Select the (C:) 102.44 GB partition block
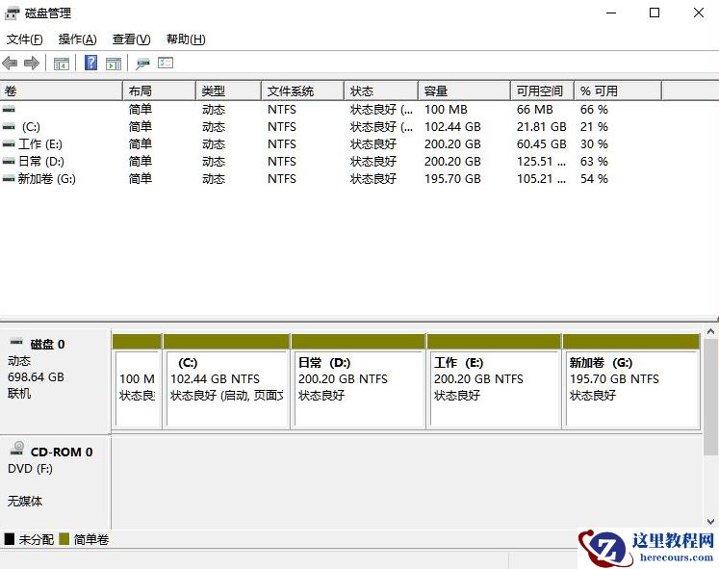The image size is (719, 569). point(226,381)
